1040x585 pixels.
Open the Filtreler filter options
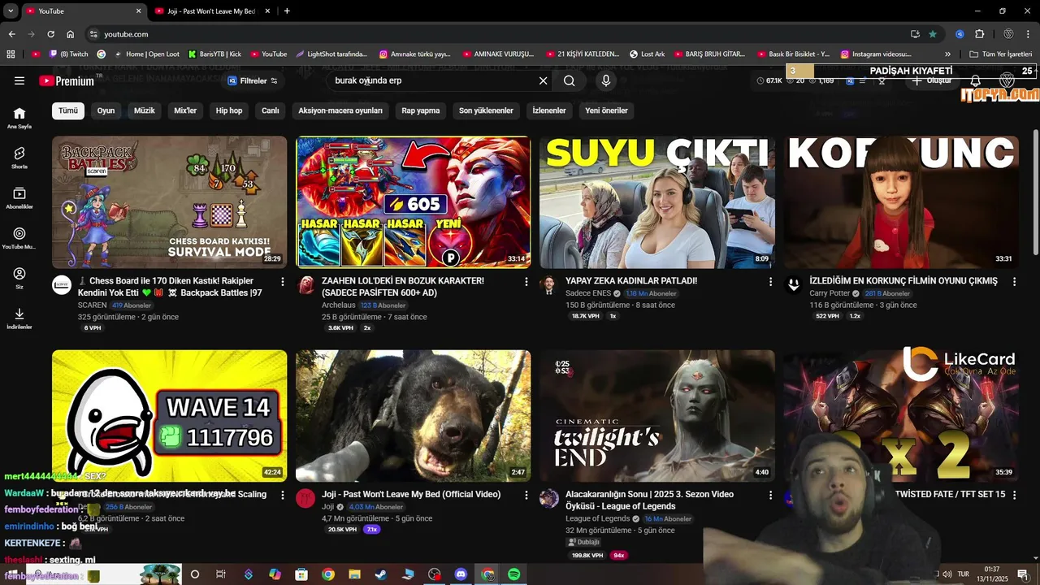tap(253, 80)
